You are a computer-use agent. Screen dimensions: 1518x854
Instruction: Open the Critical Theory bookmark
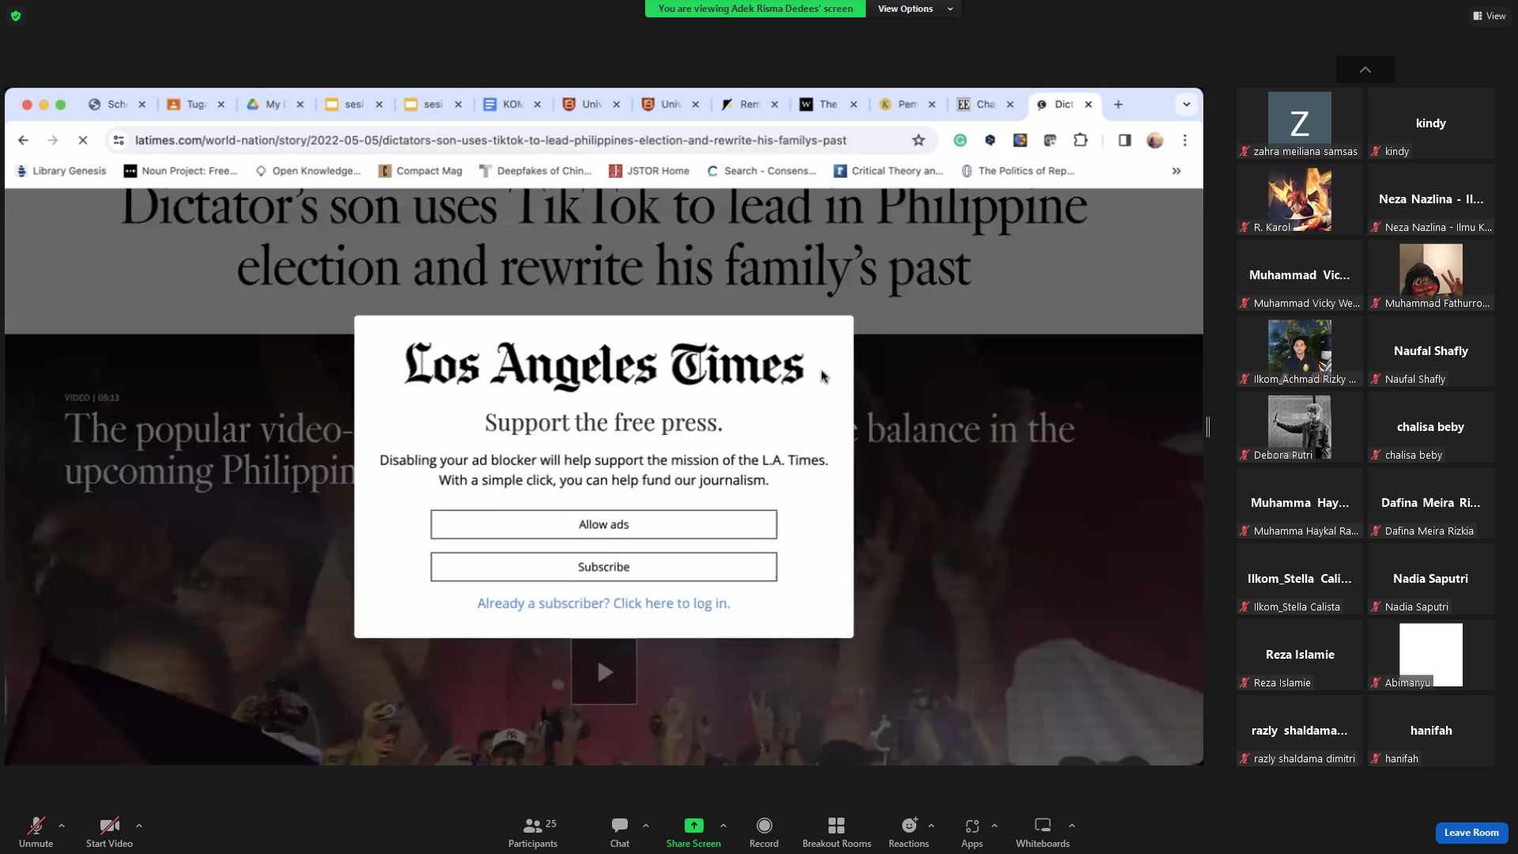click(x=889, y=171)
